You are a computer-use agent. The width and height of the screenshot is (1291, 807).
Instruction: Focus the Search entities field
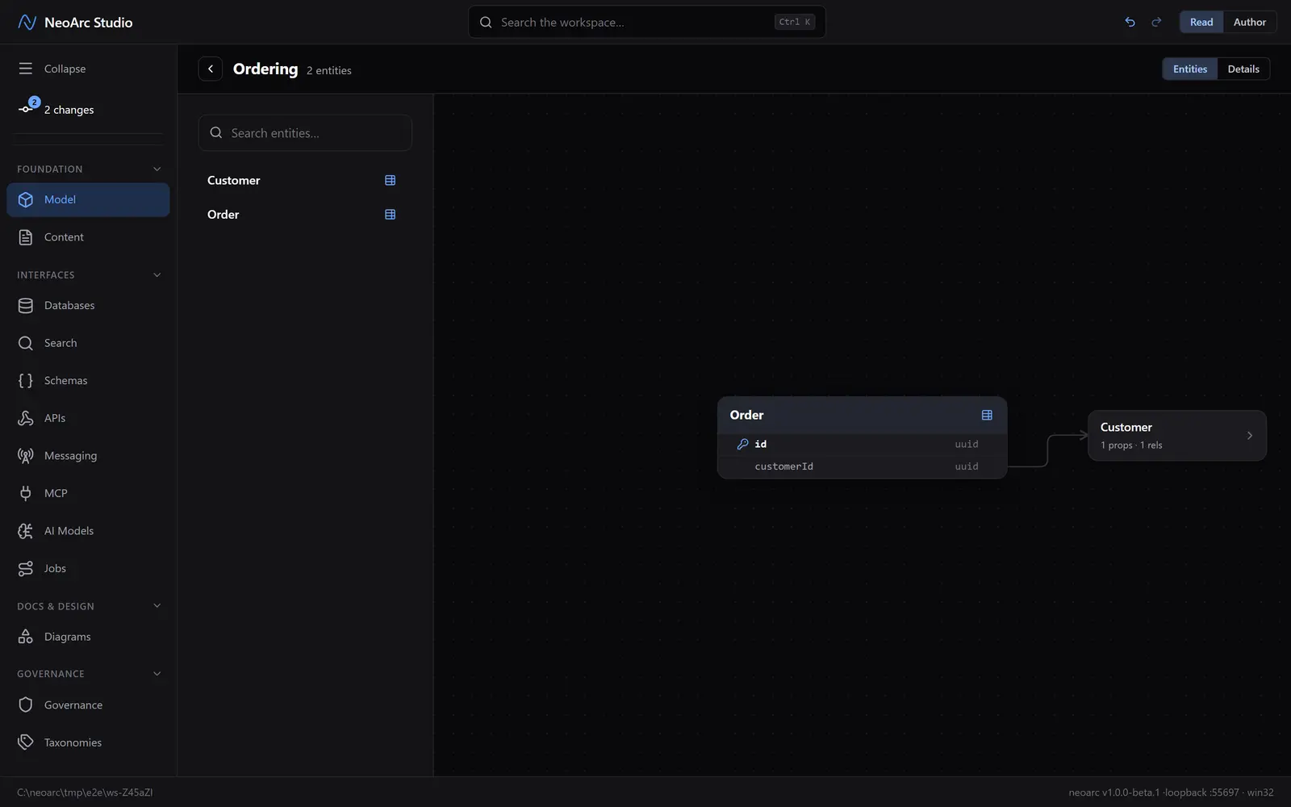coord(305,132)
